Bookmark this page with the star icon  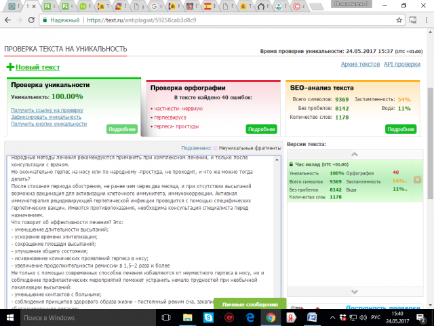(399, 20)
